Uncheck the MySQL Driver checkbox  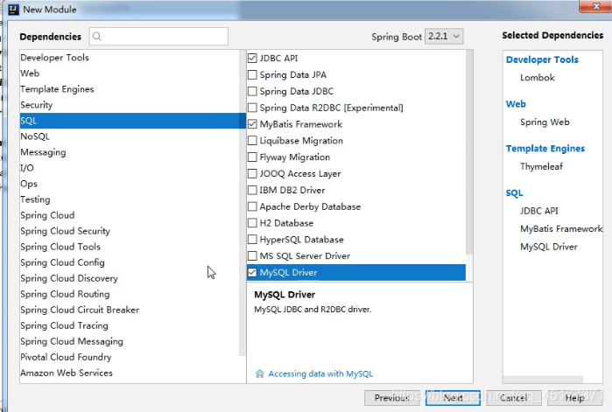click(x=252, y=272)
